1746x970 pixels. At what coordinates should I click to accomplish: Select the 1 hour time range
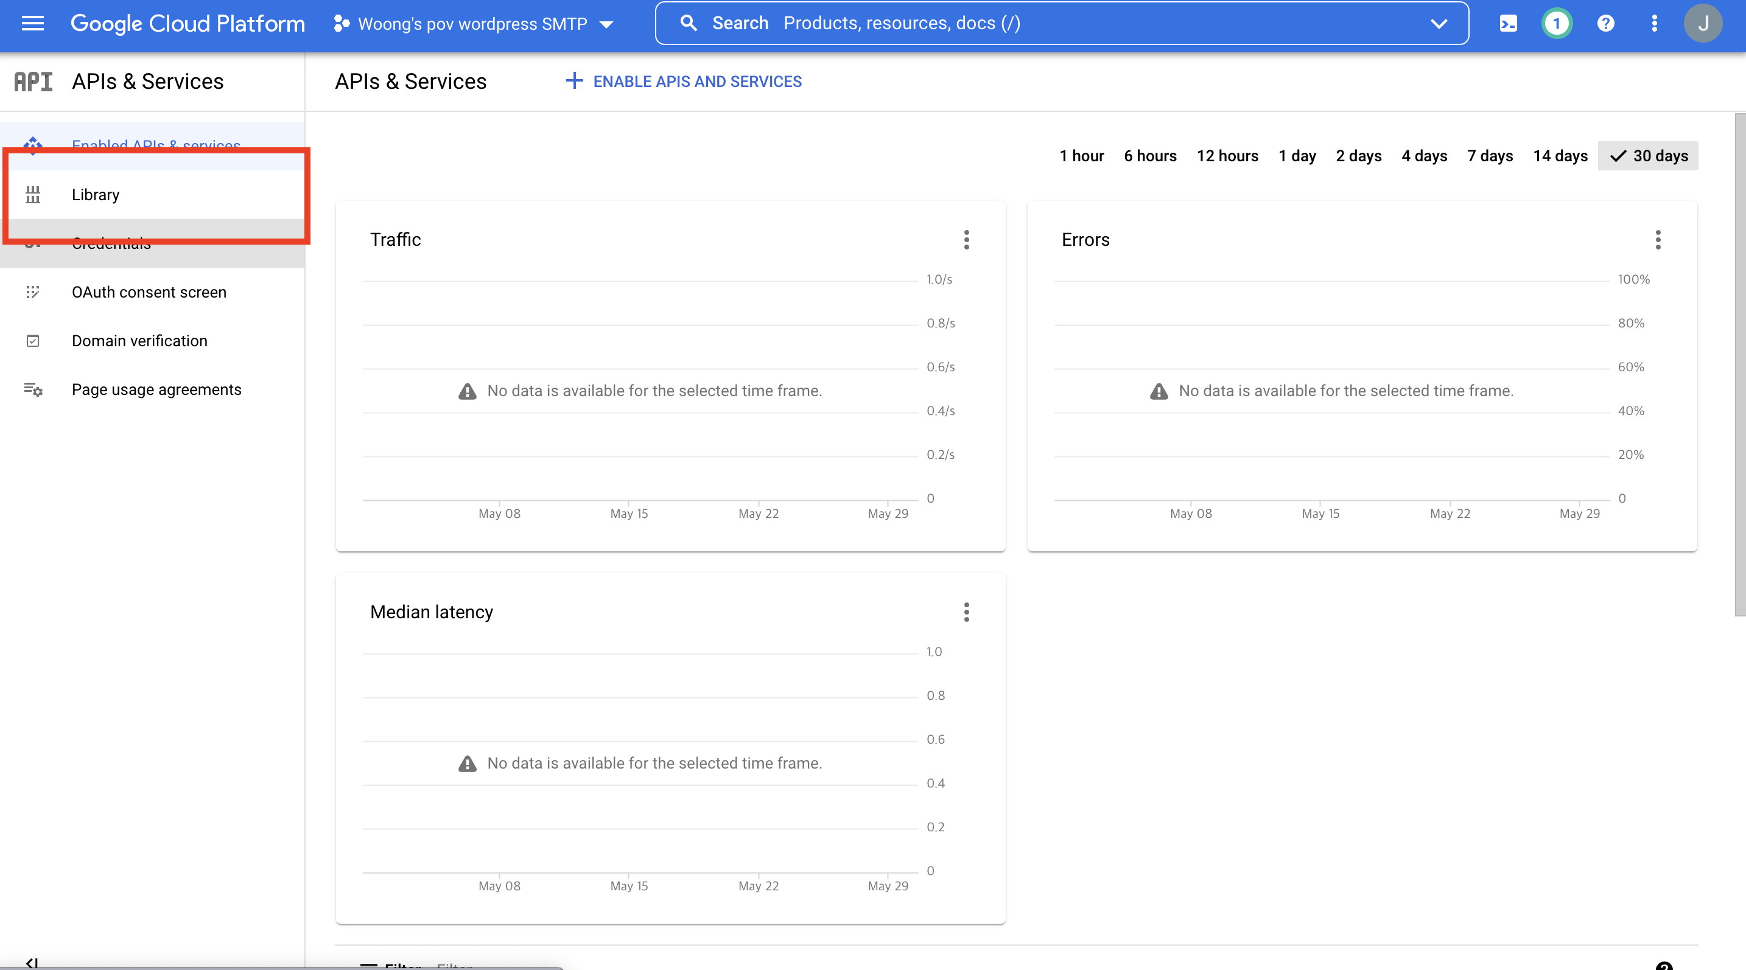(x=1082, y=156)
